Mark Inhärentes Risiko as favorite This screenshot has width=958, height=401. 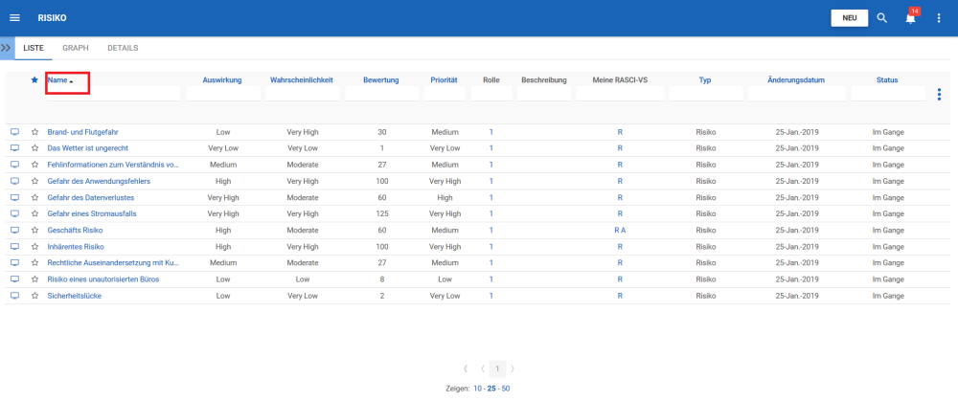[34, 247]
